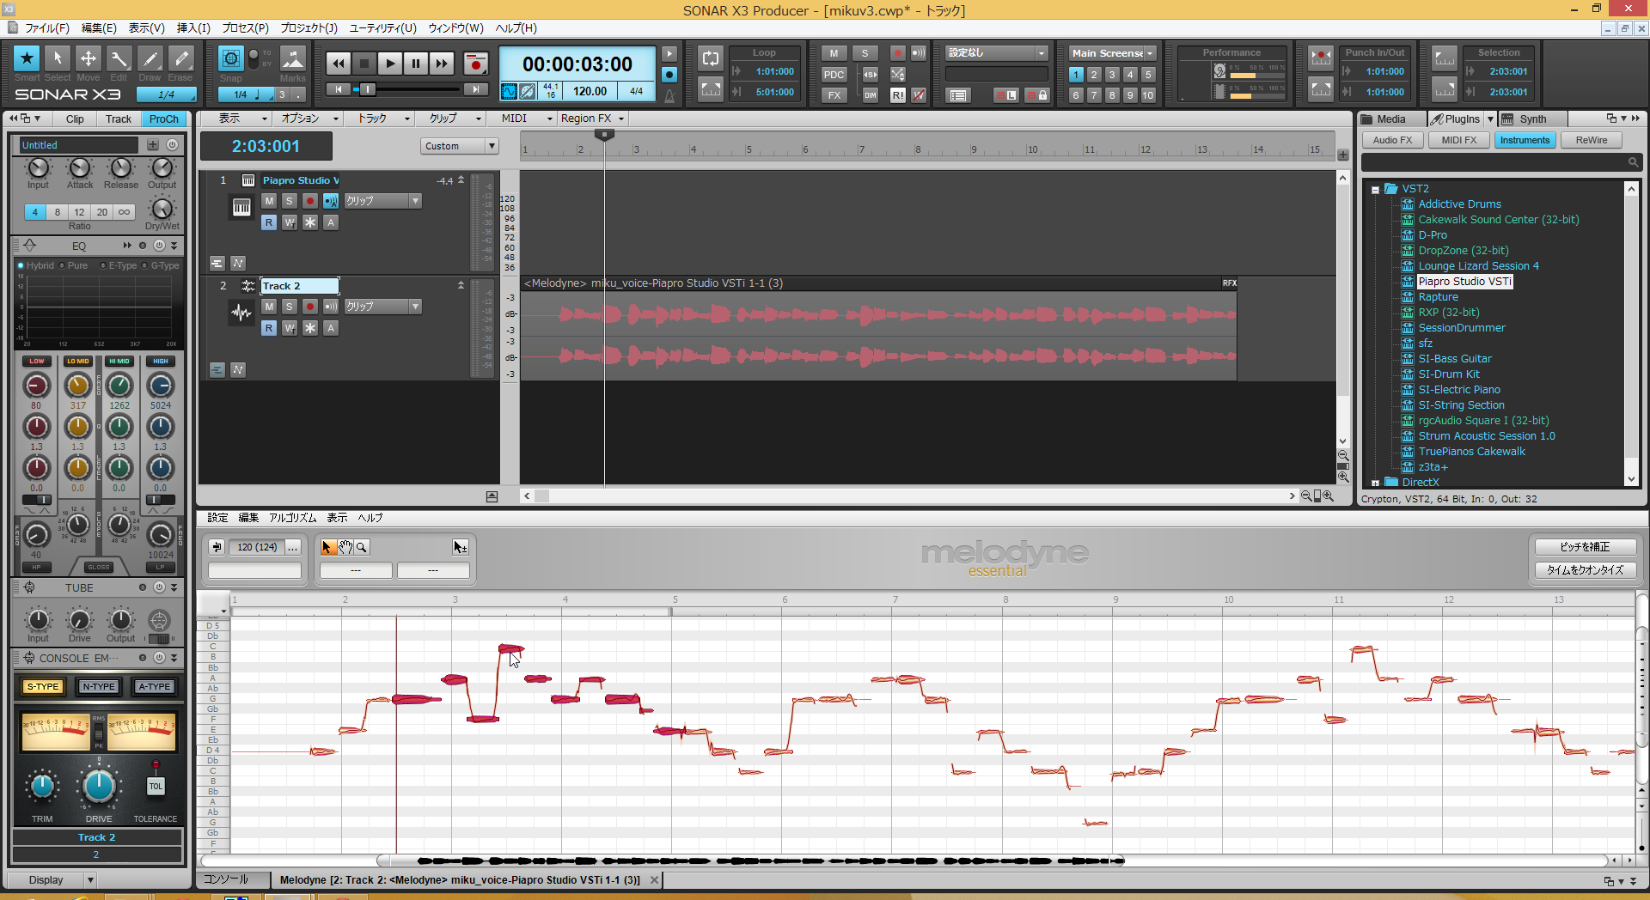Viewport: 1650px width, 900px height.
Task: Start playback with Play button
Action: [390, 63]
